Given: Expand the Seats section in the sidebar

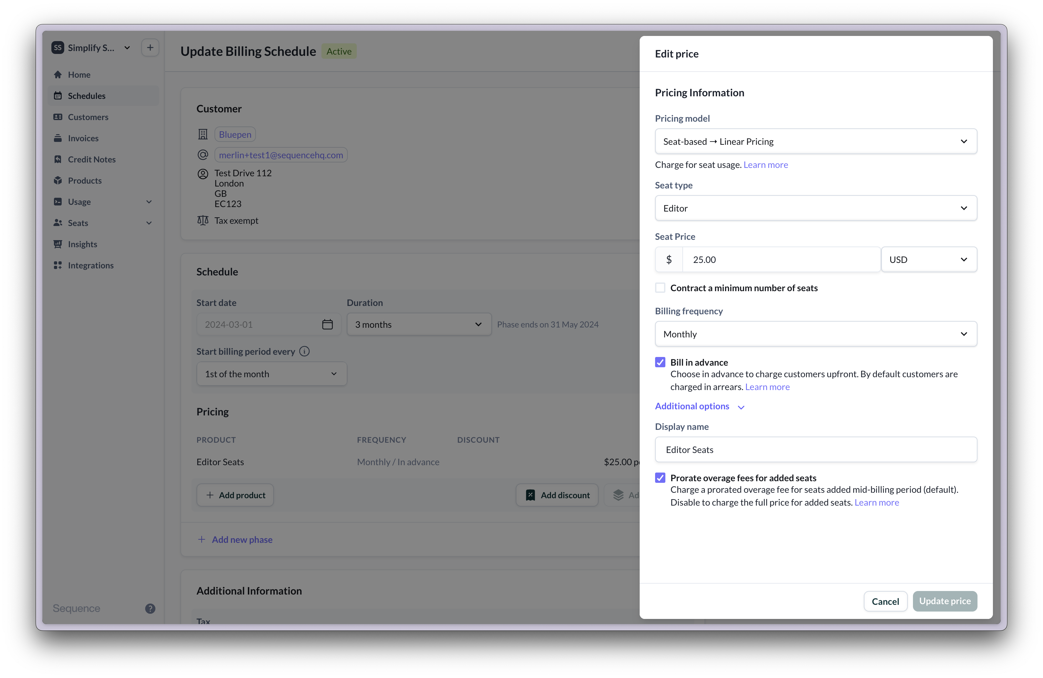Looking at the screenshot, I should [x=149, y=223].
